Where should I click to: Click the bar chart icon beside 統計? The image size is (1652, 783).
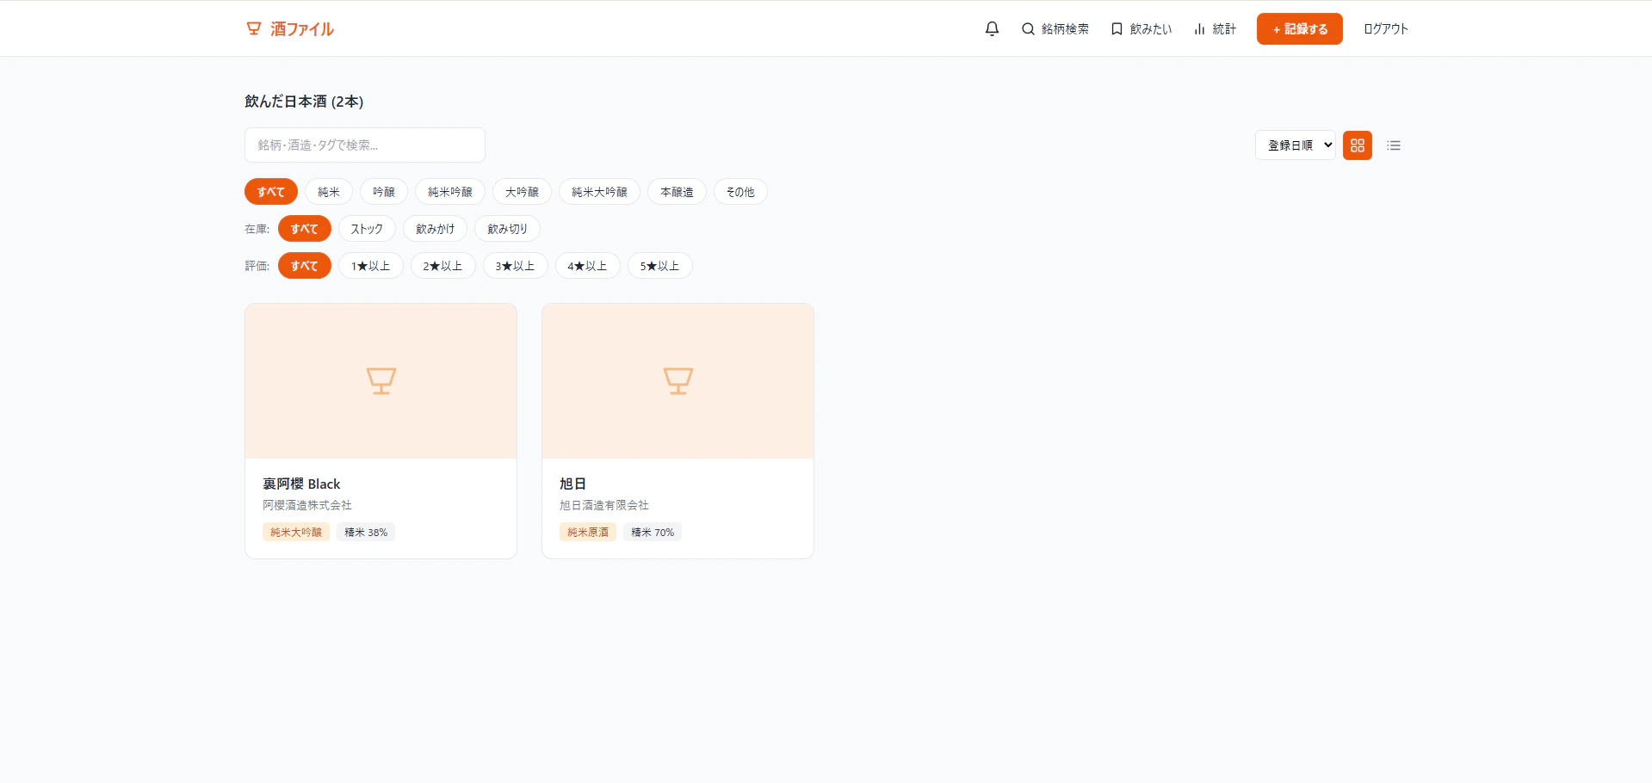pos(1199,28)
